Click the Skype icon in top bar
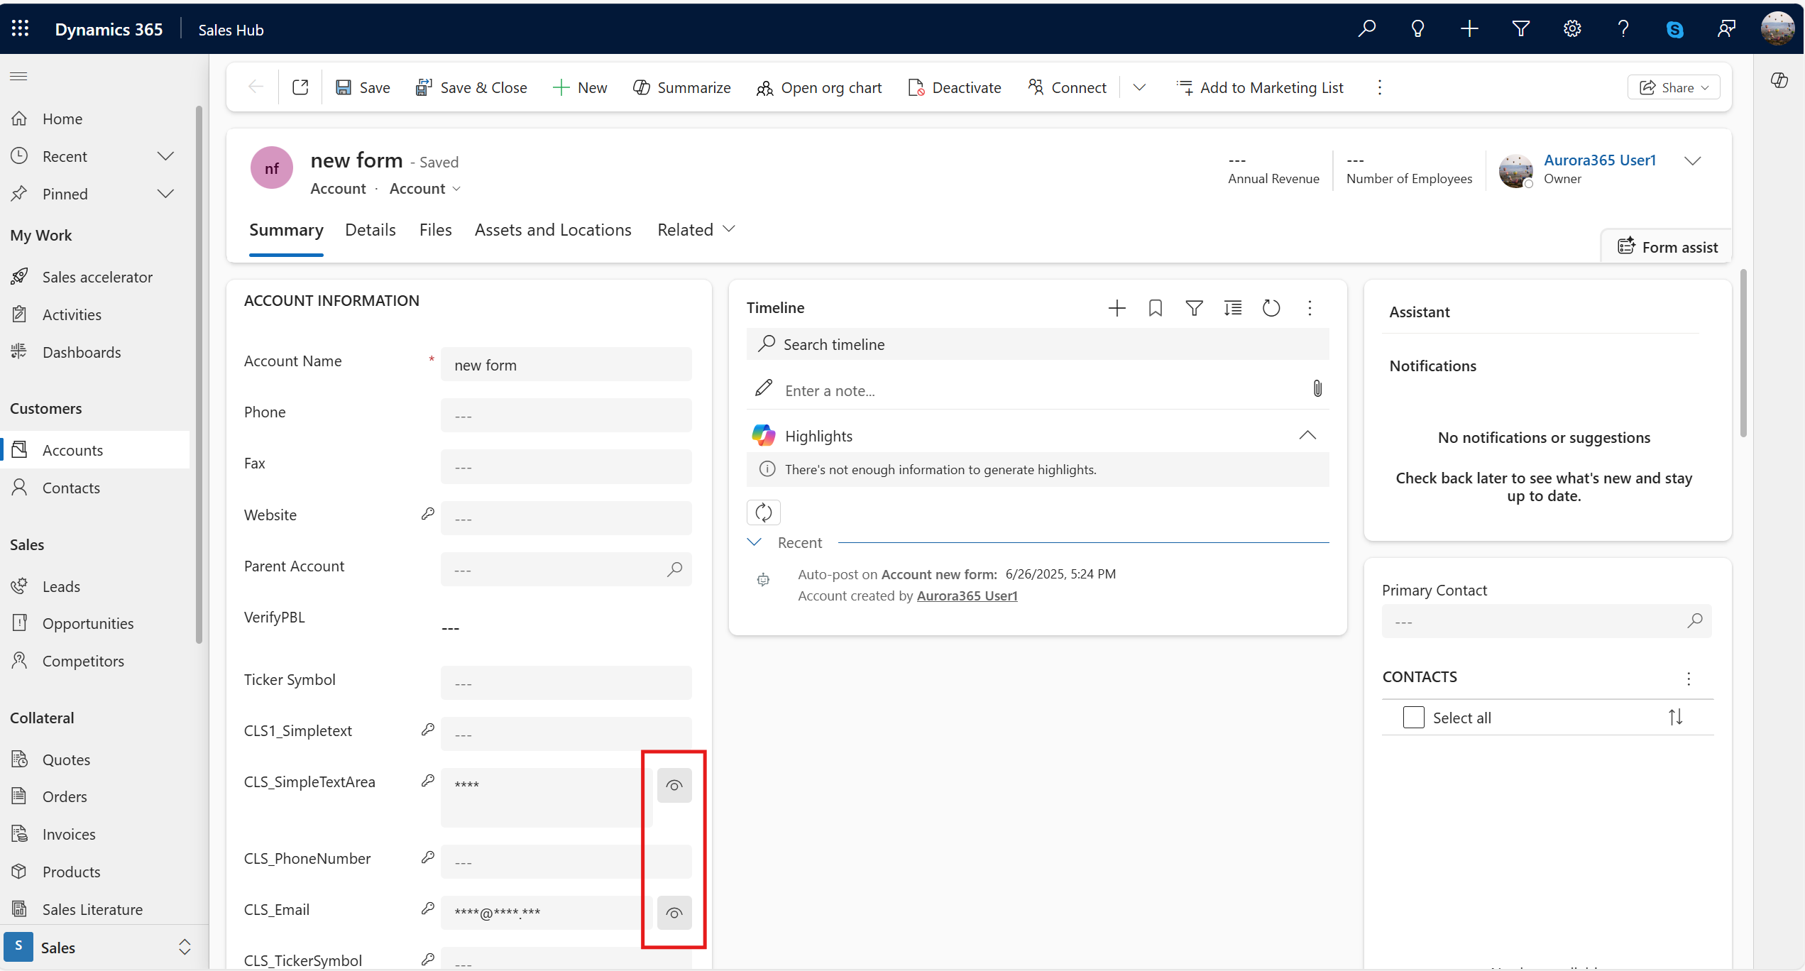Viewport: 1805px width, 971px height. pos(1674,29)
